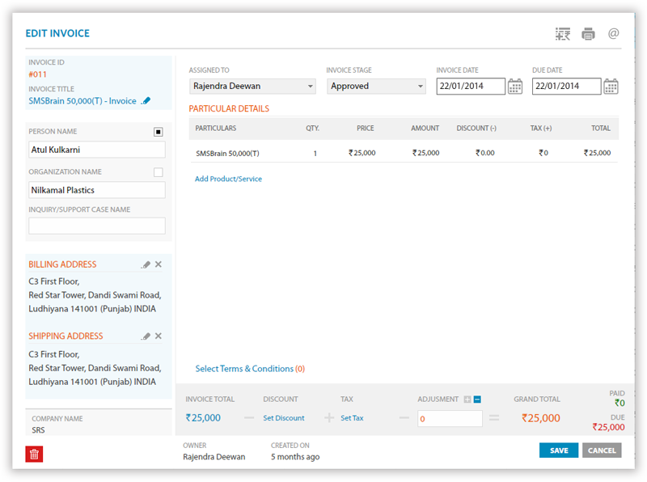The width and height of the screenshot is (647, 482).
Task: Edit the invoice title pencil icon
Action: (146, 101)
